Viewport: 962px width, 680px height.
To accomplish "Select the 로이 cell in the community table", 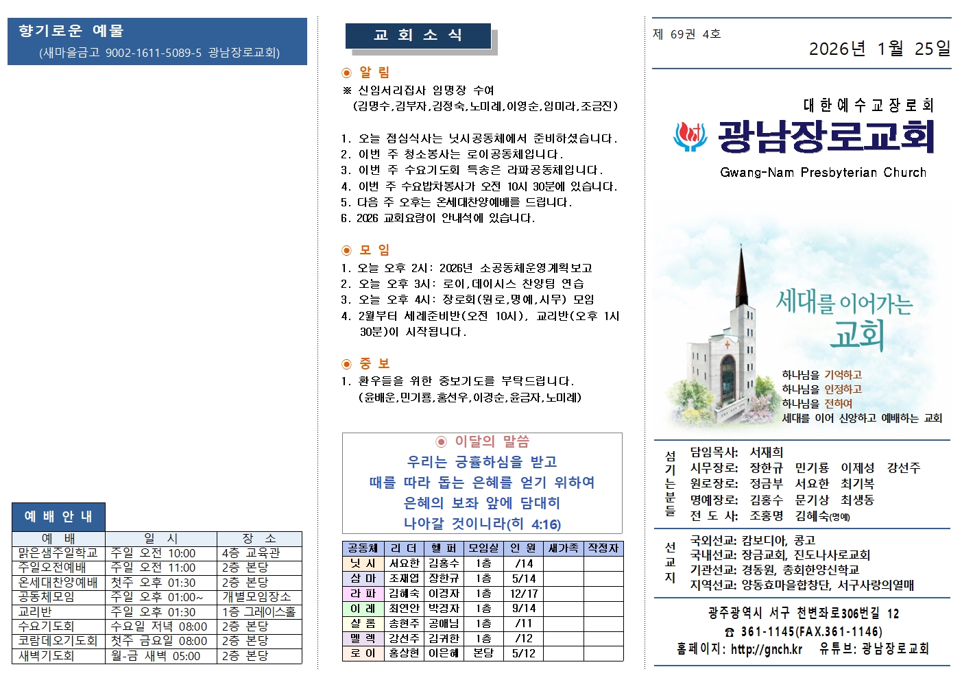I will 363,654.
